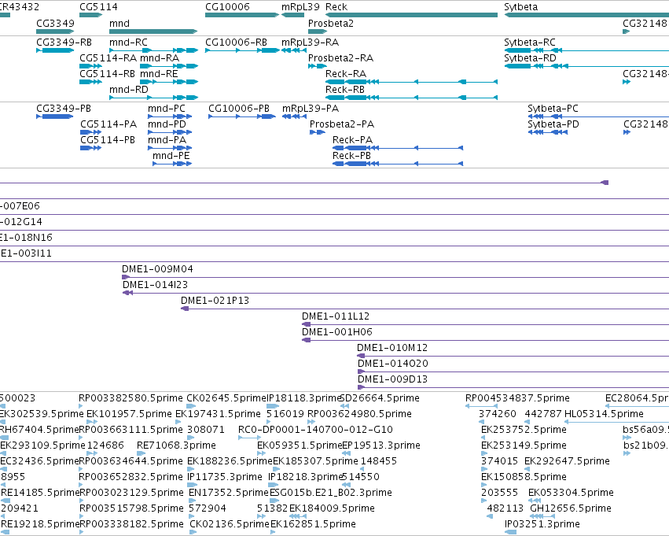Select the DME1-009D13 BAC clone
This screenshot has width=669, height=536.
coord(513,387)
